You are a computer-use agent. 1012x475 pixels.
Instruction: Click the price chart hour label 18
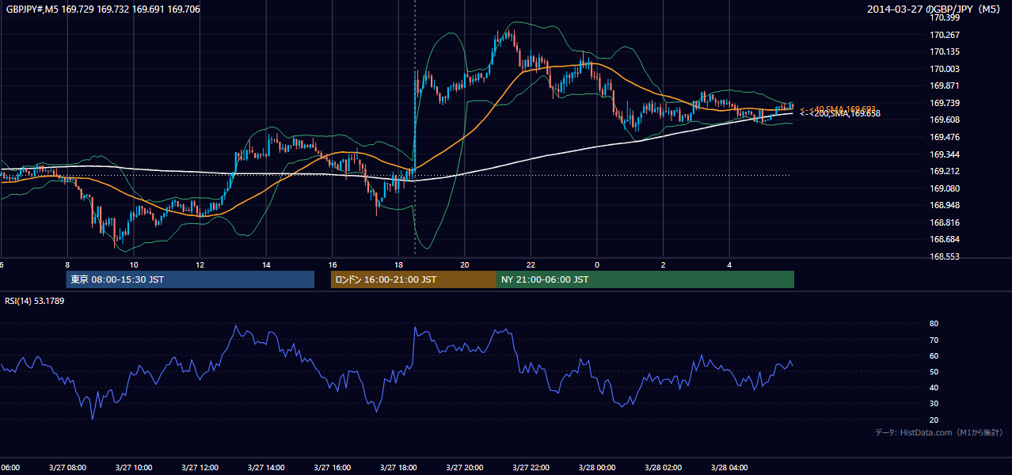pyautogui.click(x=398, y=264)
